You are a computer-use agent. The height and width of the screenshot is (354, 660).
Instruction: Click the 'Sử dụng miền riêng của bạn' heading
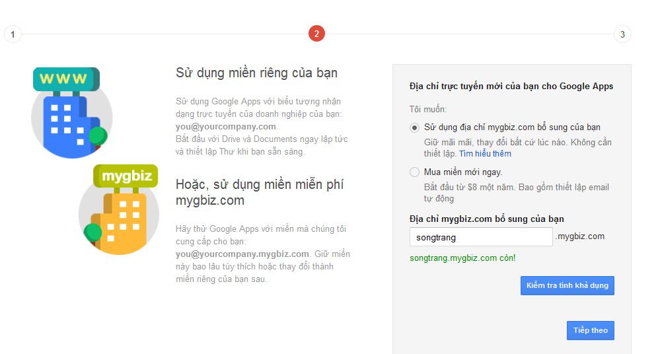pos(256,73)
